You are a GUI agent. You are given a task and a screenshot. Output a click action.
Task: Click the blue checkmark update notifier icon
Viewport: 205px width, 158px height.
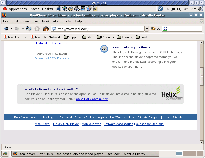coord(160,9)
